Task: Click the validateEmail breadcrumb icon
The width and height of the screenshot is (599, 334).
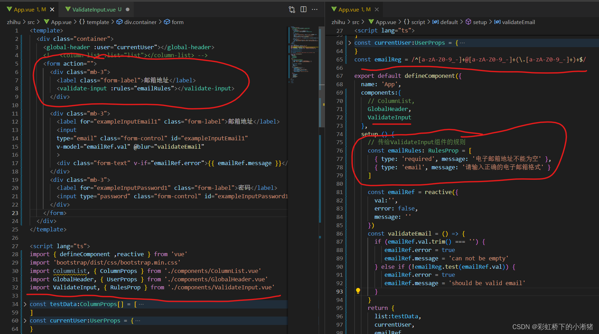Action: pos(497,22)
